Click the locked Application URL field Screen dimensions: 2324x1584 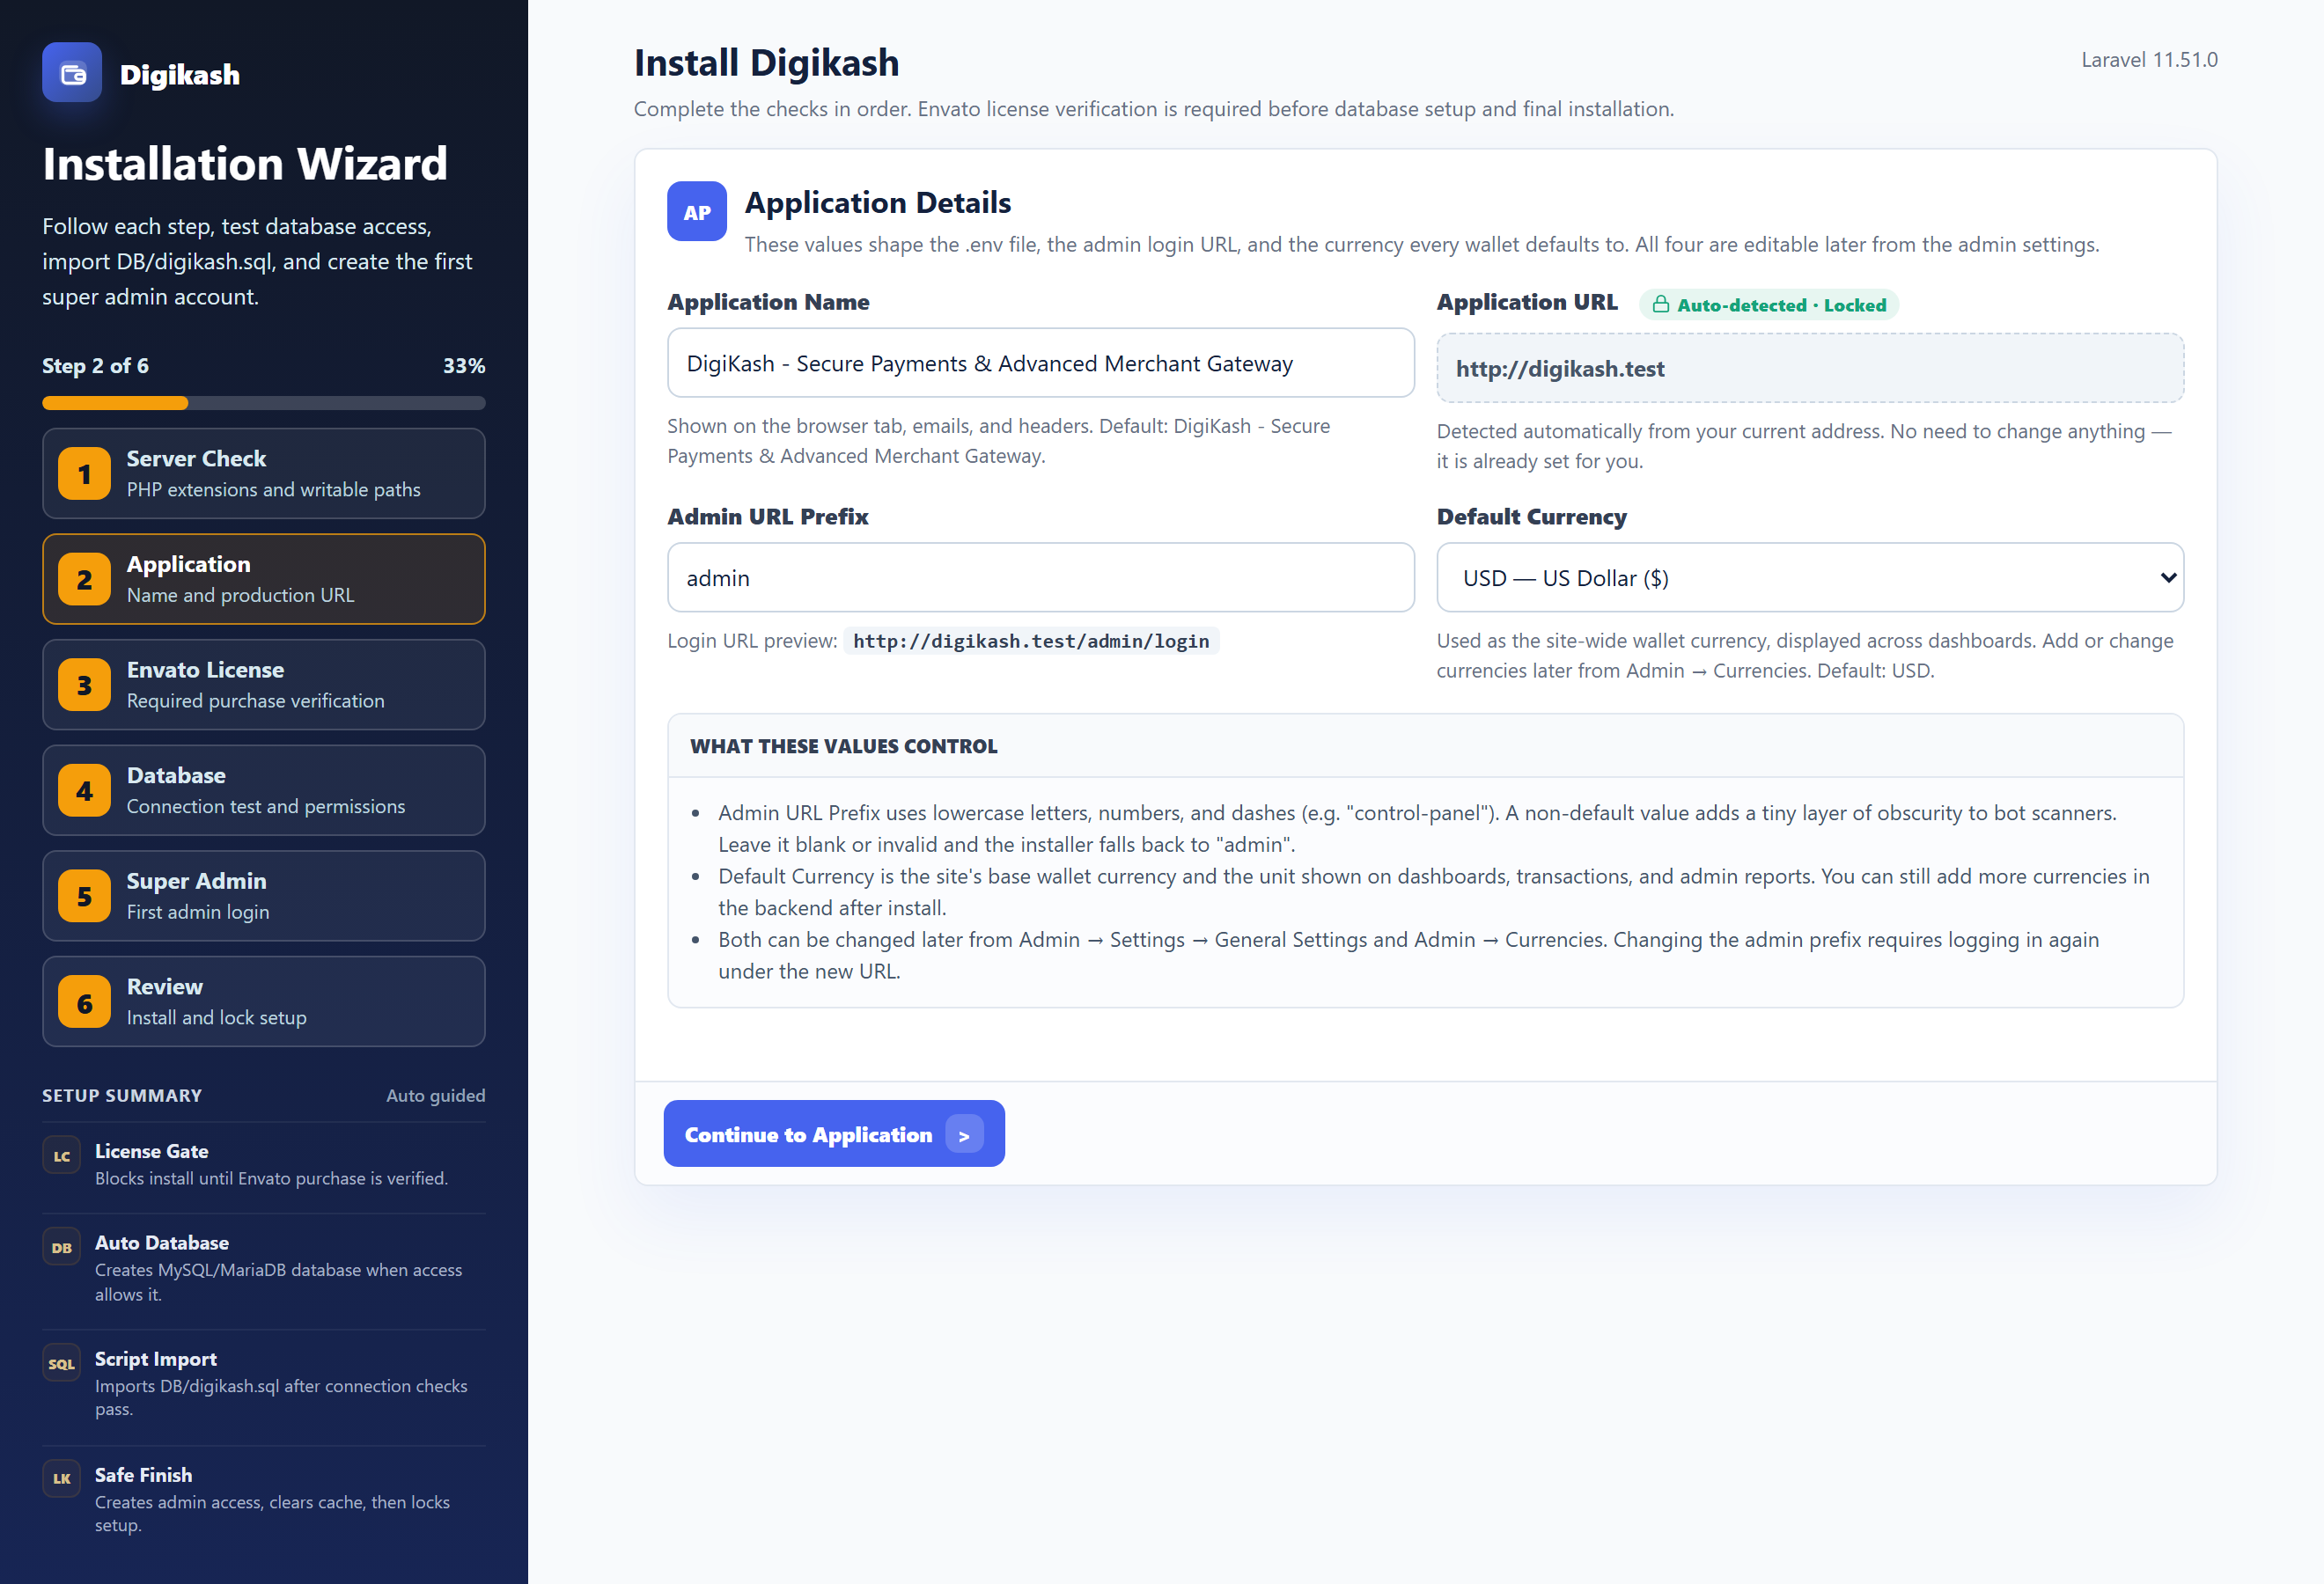tap(1810, 369)
